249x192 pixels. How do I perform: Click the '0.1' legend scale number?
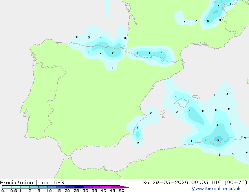coord(4,190)
